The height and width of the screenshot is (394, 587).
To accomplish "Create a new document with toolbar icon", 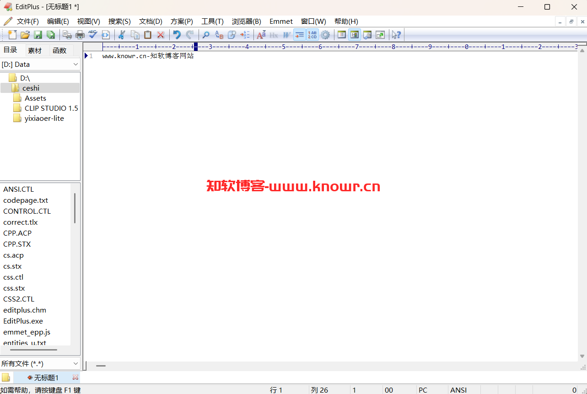I will click(12, 35).
